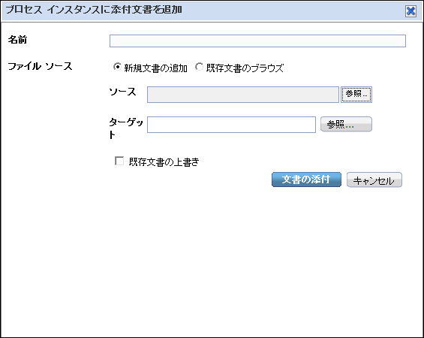Image resolution: width=424 pixels, height=338 pixels.
Task: Select the 既存文書のブラウズ radio button
Action: [x=200, y=67]
